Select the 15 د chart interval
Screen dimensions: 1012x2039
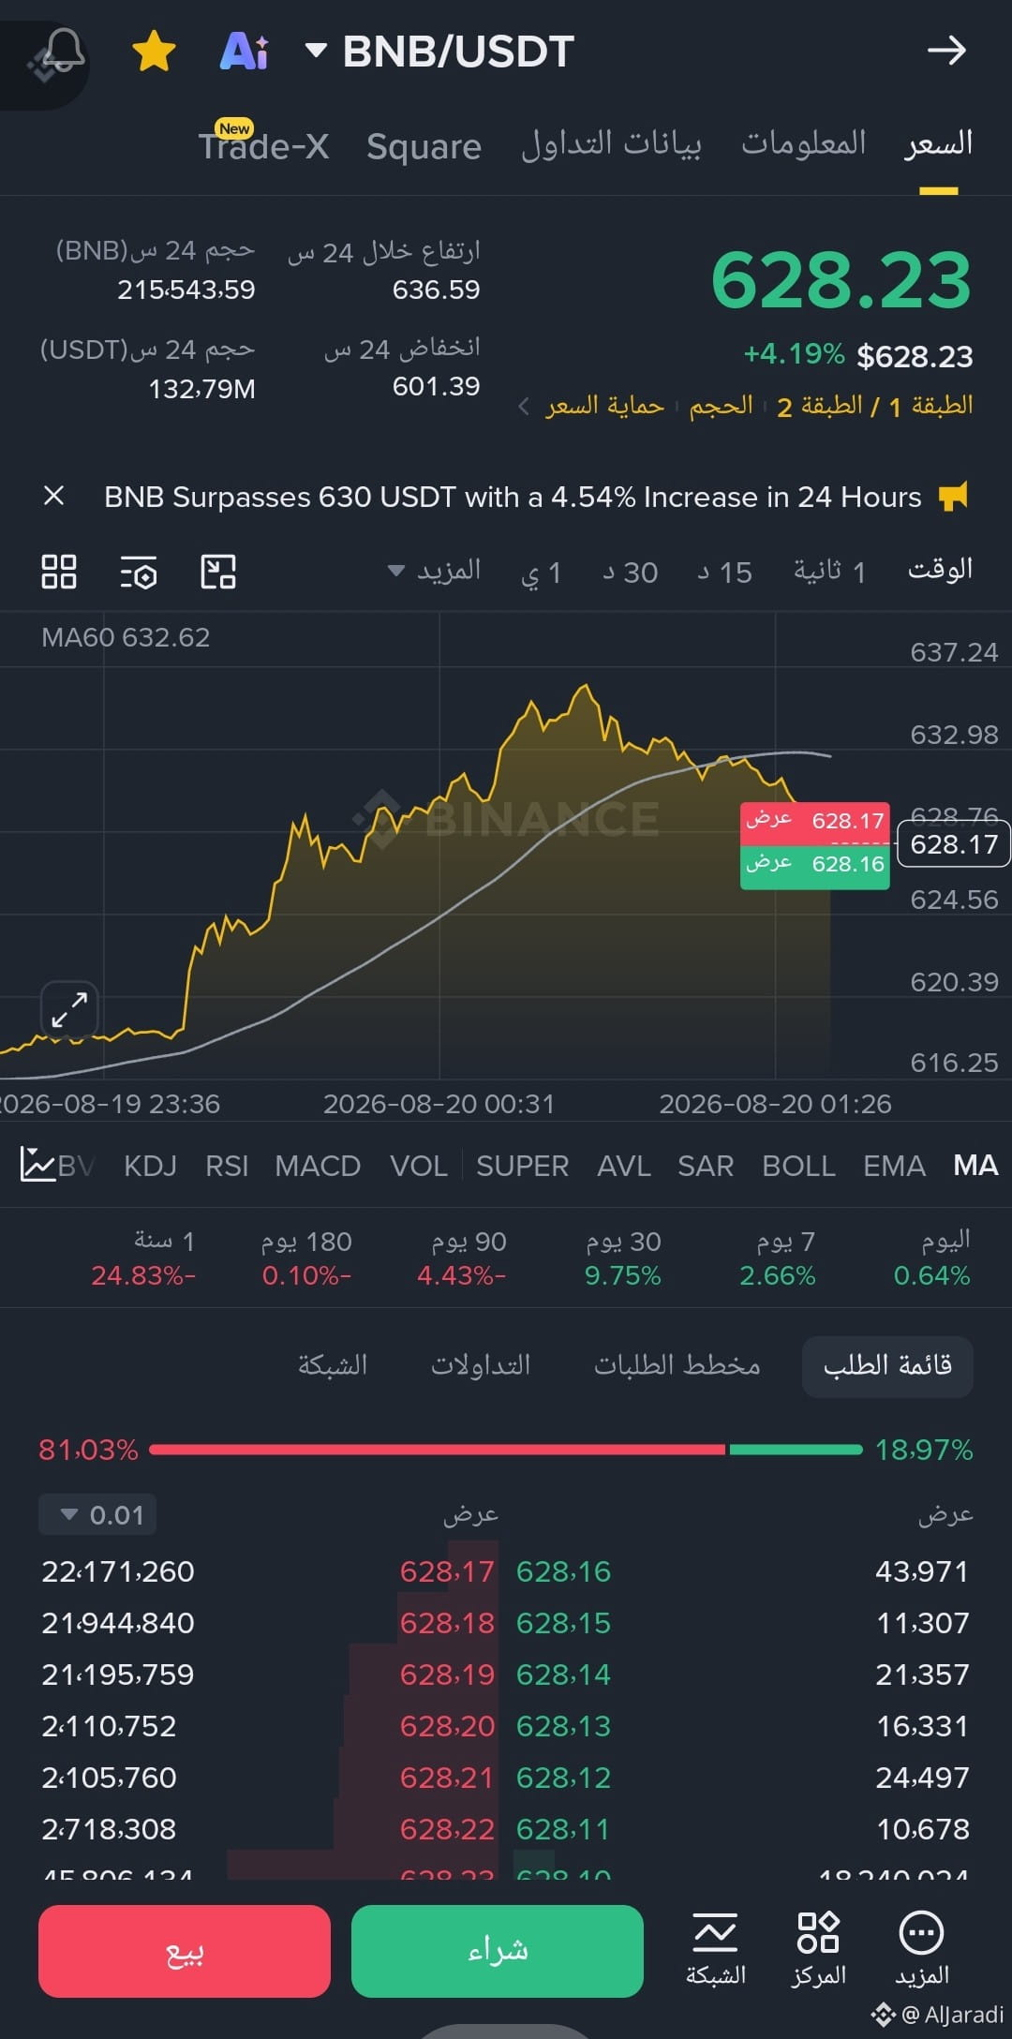(x=724, y=572)
